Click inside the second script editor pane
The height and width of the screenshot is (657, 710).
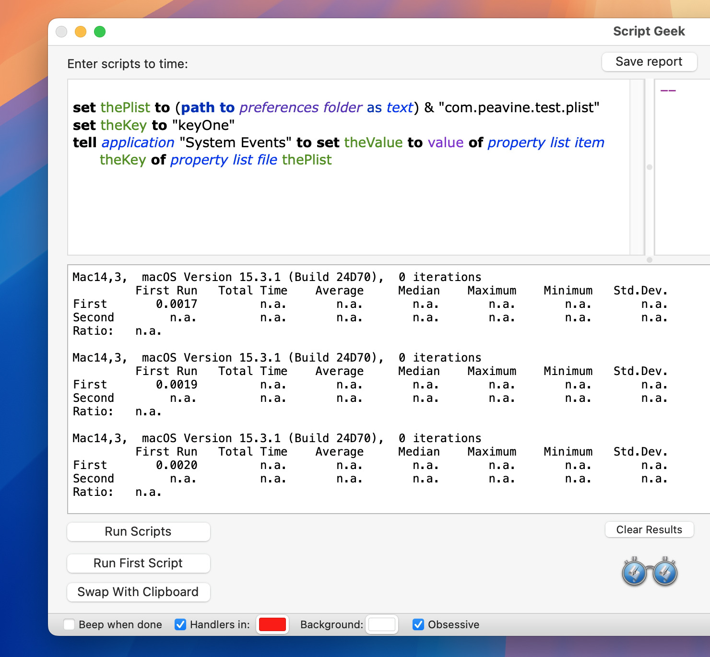point(682,167)
